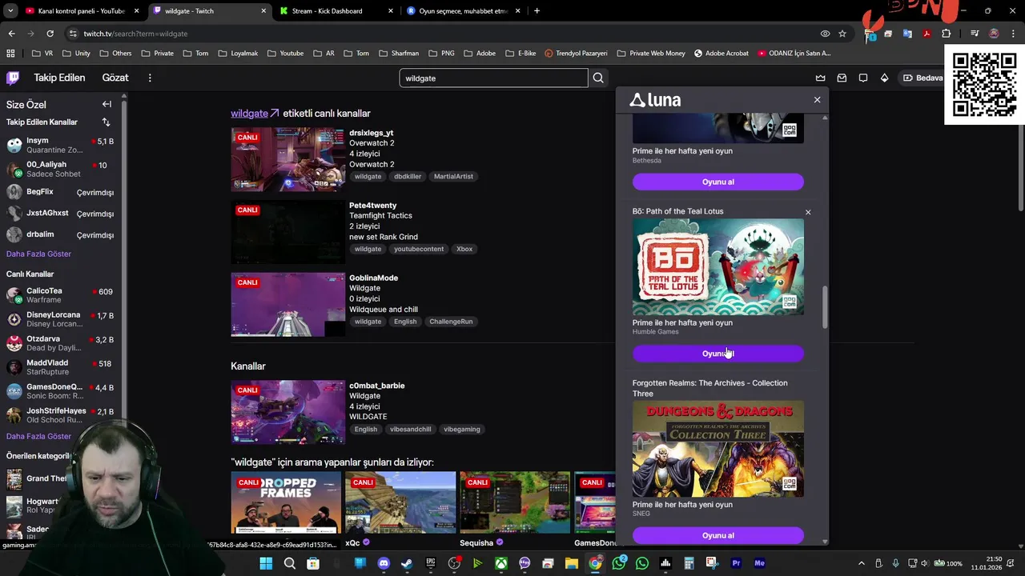Collapse the Size Özel sidebar
Viewport: 1025px width, 576px height.
pos(107,104)
